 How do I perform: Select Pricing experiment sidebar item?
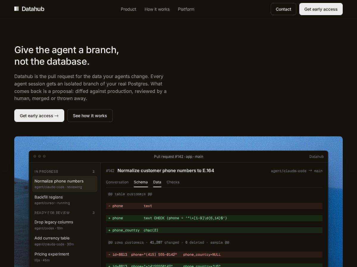point(65,257)
